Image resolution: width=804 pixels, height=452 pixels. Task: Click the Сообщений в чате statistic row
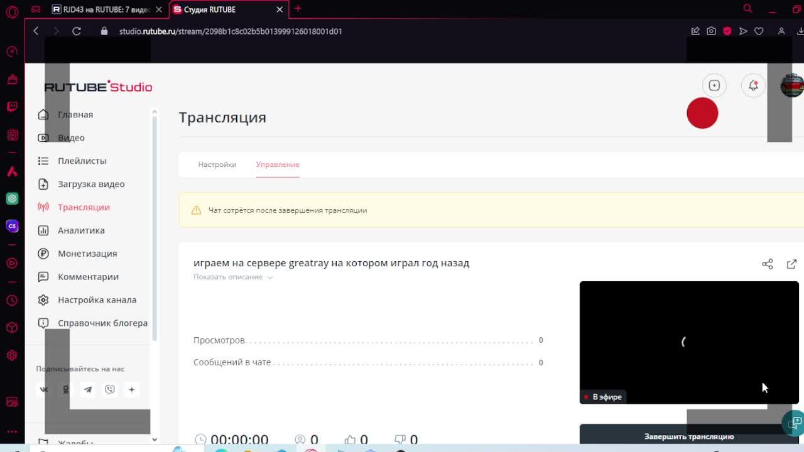click(368, 362)
